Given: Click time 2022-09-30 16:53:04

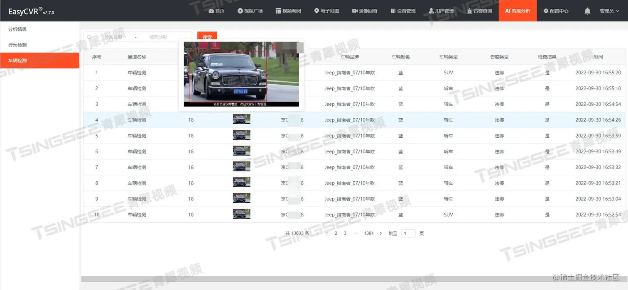Looking at the screenshot, I should point(598,199).
